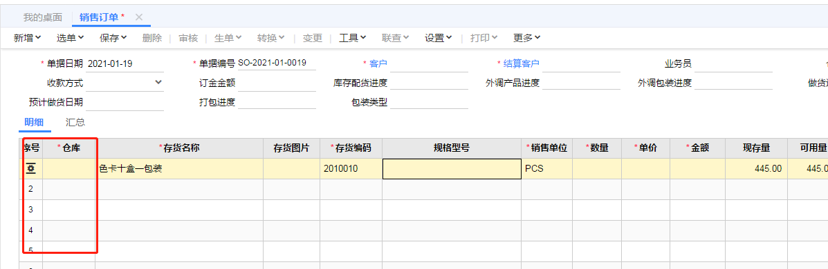Screen dimensions: 828x269
Task: Close the 销售订单 tab
Action: 139,17
